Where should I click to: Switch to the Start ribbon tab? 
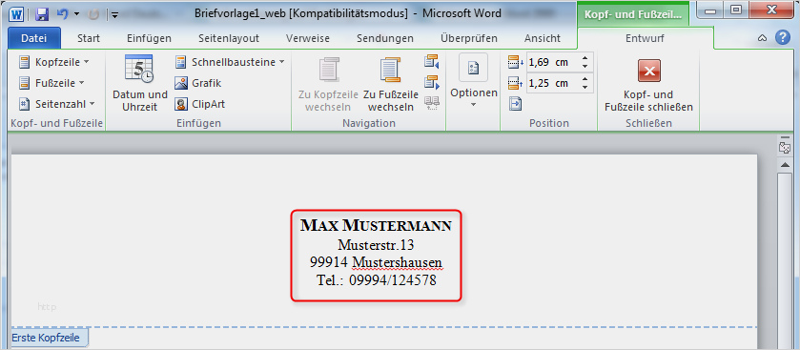pos(89,38)
